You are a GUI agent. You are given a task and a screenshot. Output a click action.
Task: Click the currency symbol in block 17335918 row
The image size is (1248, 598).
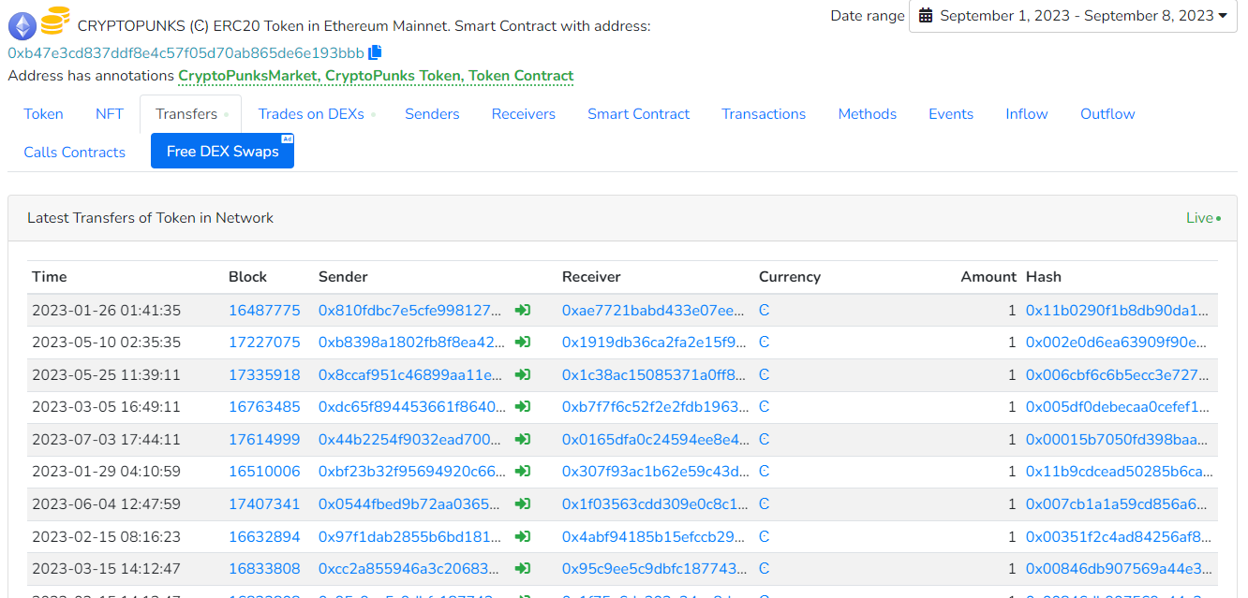point(765,375)
